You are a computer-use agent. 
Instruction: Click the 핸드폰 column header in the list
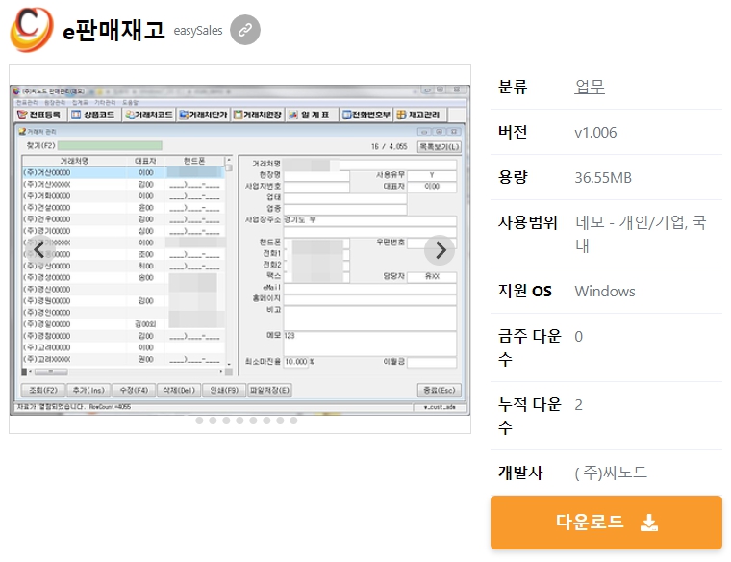tap(194, 161)
